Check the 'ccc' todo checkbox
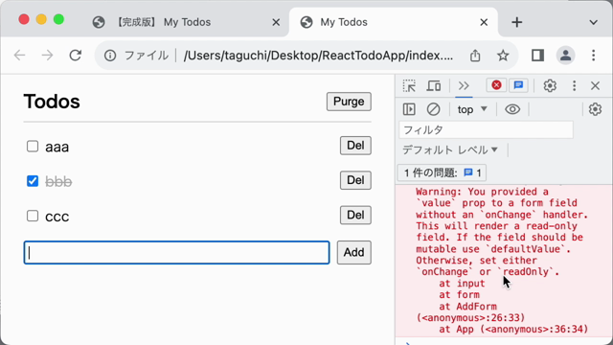Image resolution: width=613 pixels, height=345 pixels. [x=33, y=216]
